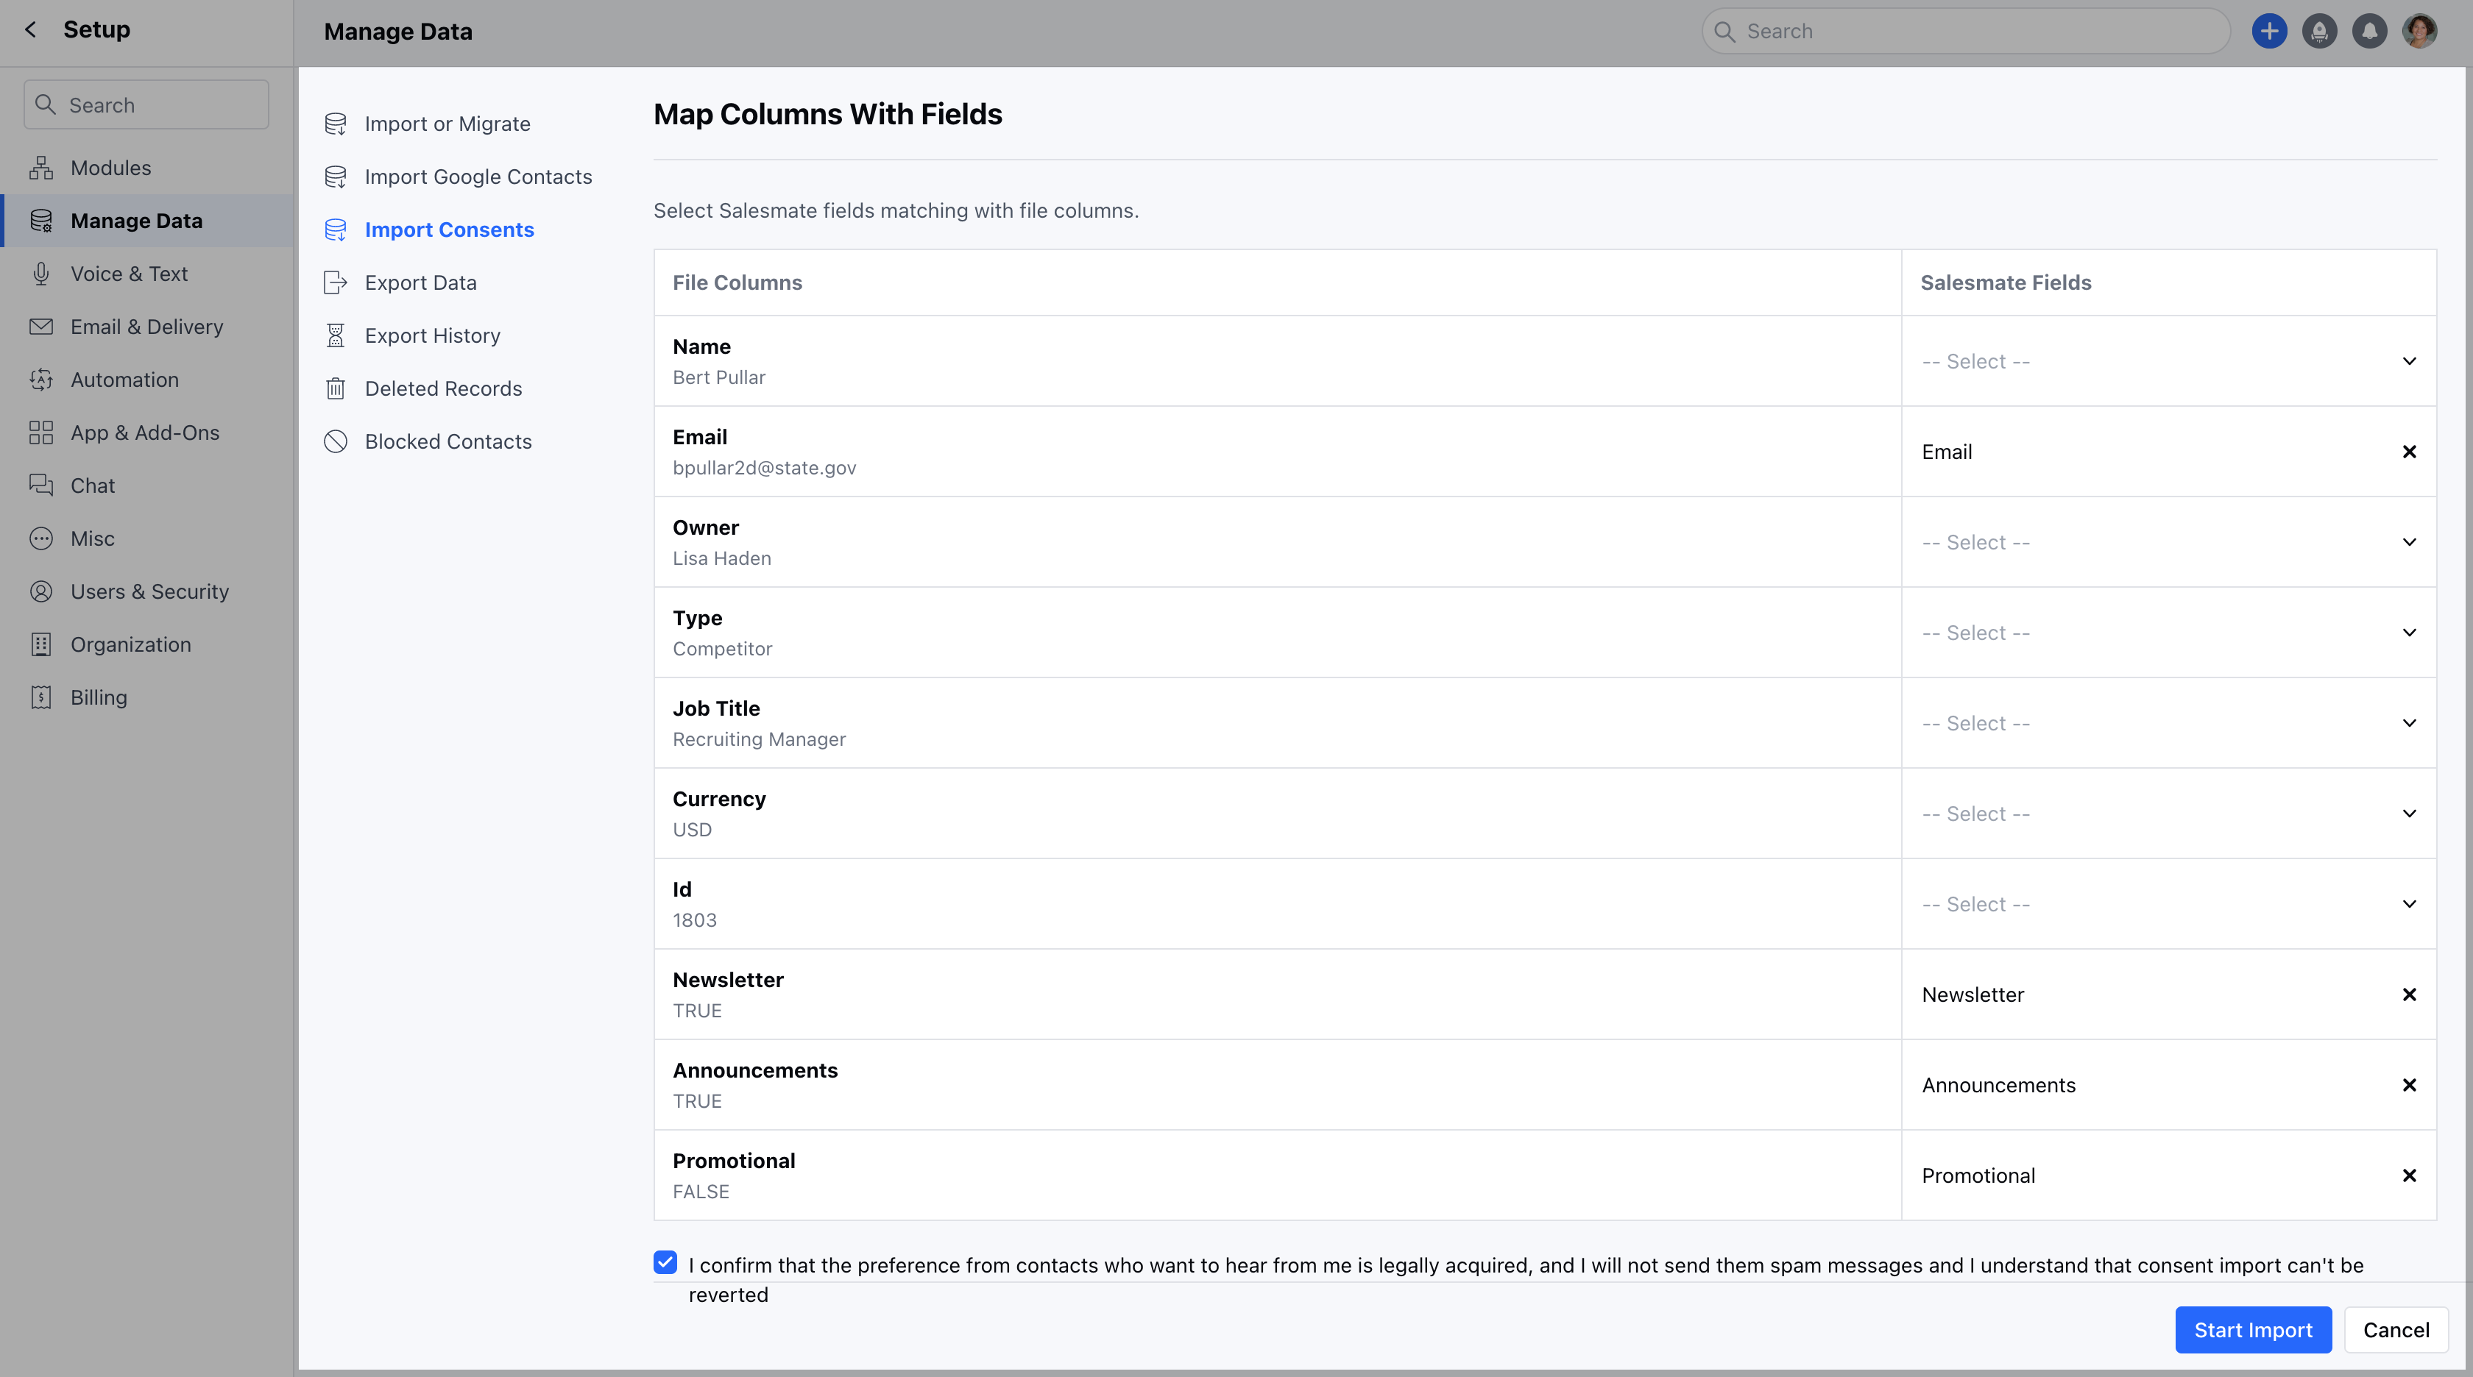2473x1377 pixels.
Task: Open the notifications bell icon
Action: point(2369,32)
